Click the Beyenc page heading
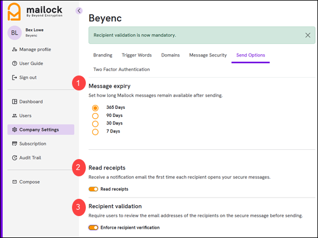This screenshot has height=238, width=318. (105, 18)
